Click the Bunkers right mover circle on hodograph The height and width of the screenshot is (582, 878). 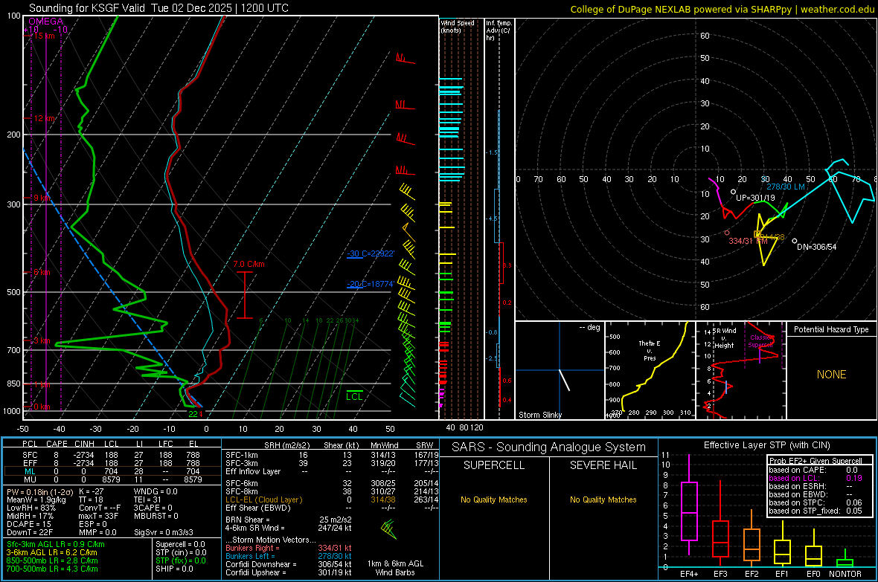click(x=727, y=233)
